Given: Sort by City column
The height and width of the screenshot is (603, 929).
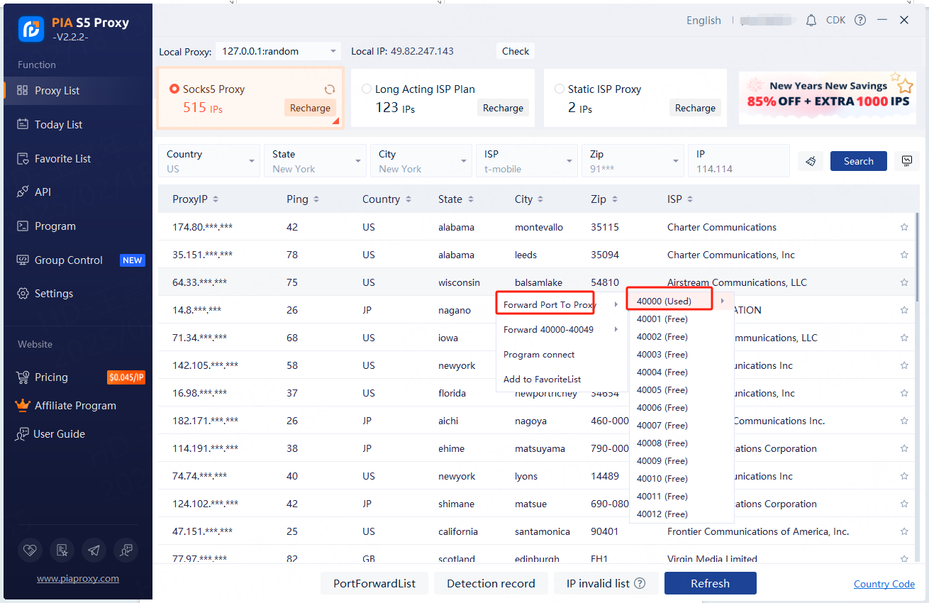Looking at the screenshot, I should pyautogui.click(x=529, y=199).
